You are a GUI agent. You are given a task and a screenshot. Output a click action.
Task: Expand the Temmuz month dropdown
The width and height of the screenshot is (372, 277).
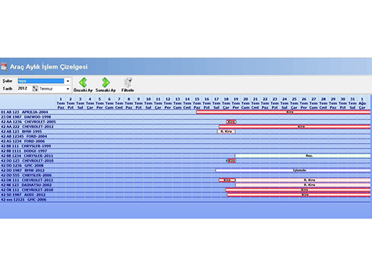pyautogui.click(x=68, y=89)
